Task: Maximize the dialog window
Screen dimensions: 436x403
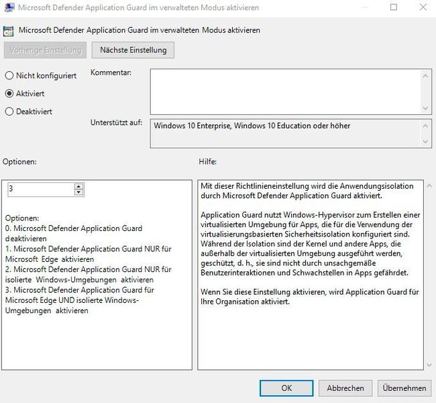Action: pyautogui.click(x=394, y=7)
